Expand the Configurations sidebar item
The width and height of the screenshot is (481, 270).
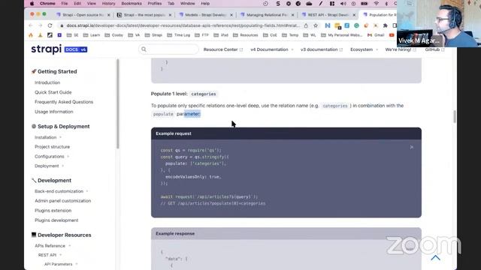tap(52, 157)
